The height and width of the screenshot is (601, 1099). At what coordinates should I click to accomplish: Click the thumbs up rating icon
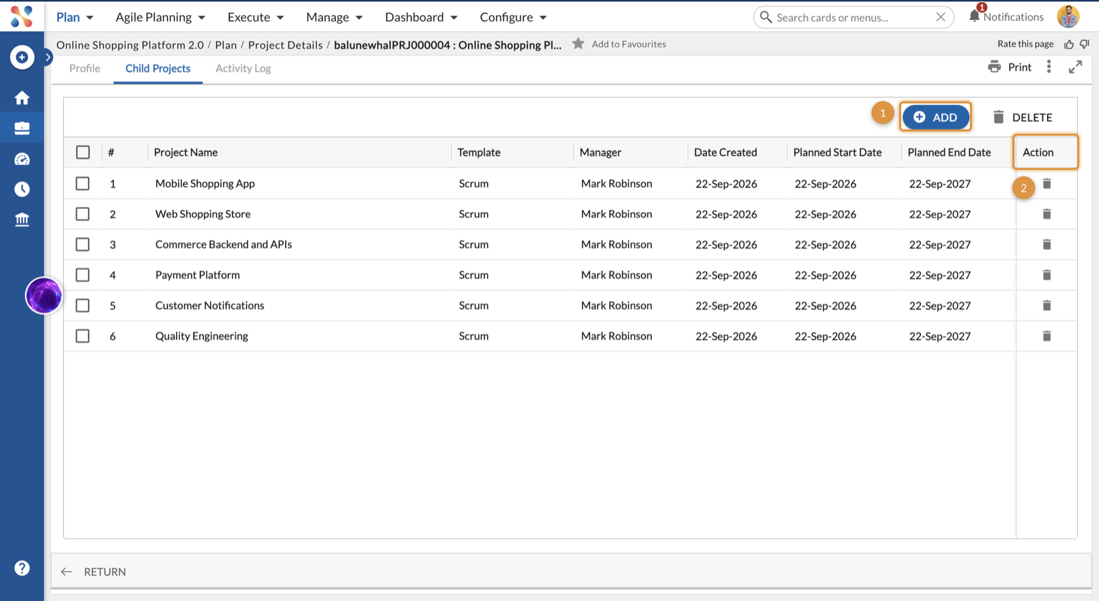[x=1069, y=44]
